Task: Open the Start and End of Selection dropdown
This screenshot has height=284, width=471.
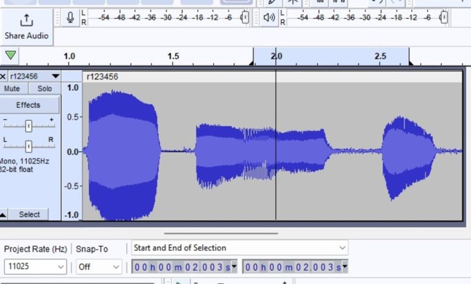Action: [240, 248]
